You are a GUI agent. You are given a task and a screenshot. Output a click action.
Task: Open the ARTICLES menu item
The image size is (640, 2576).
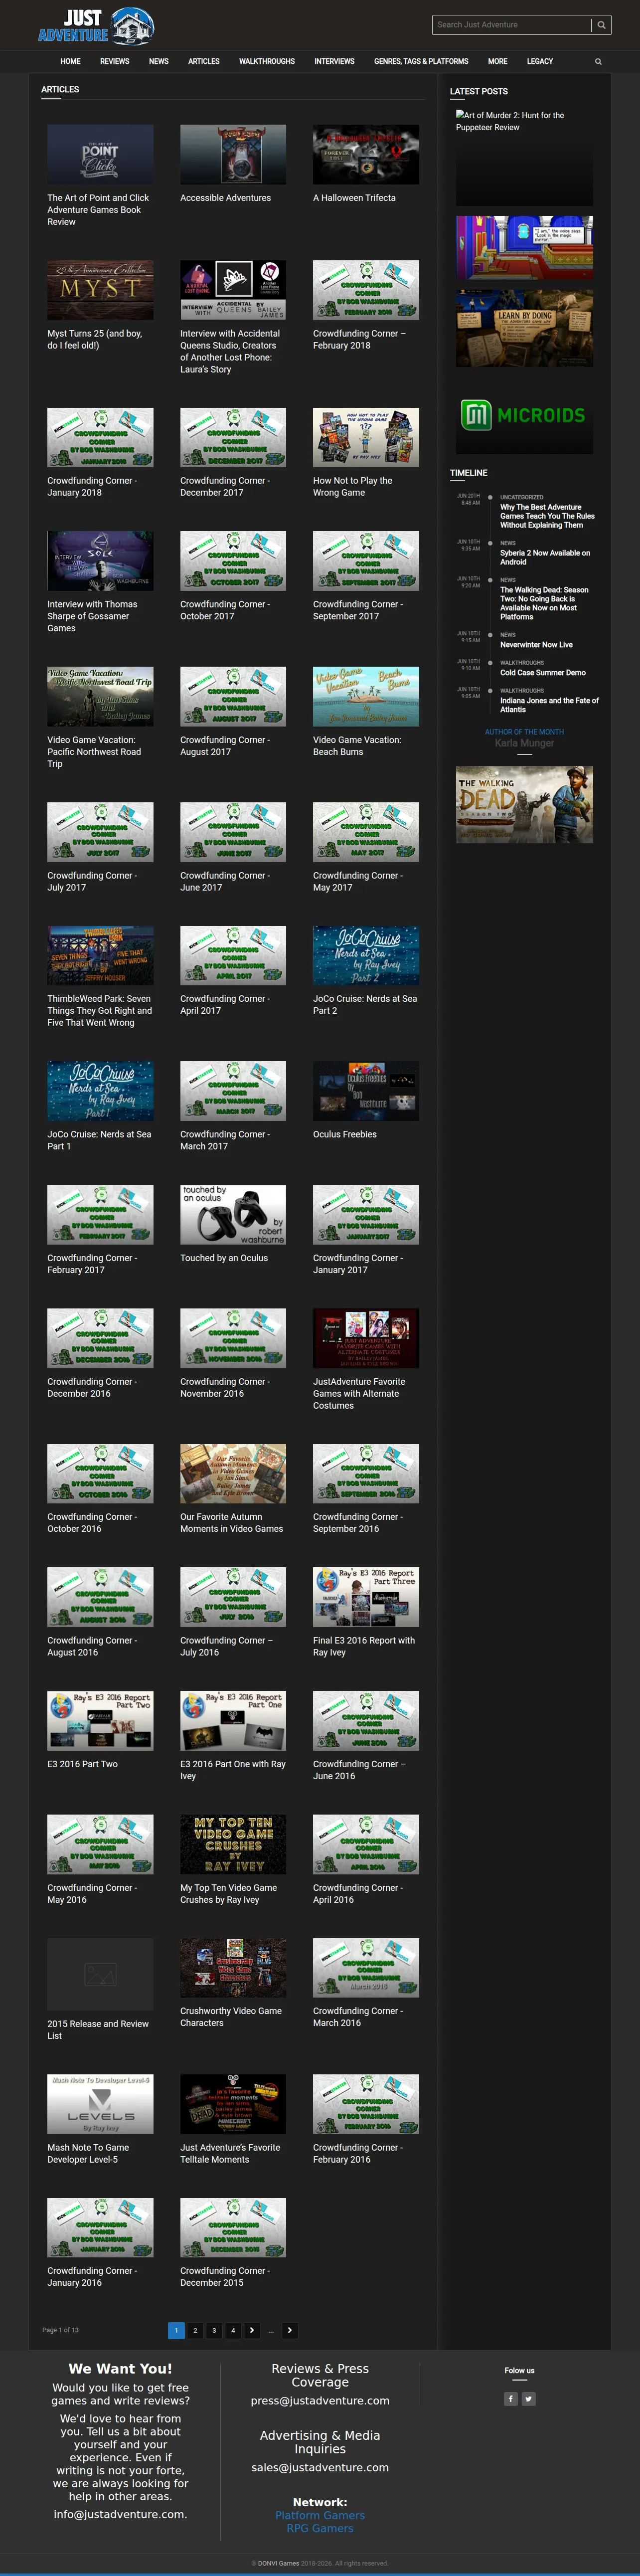click(204, 62)
